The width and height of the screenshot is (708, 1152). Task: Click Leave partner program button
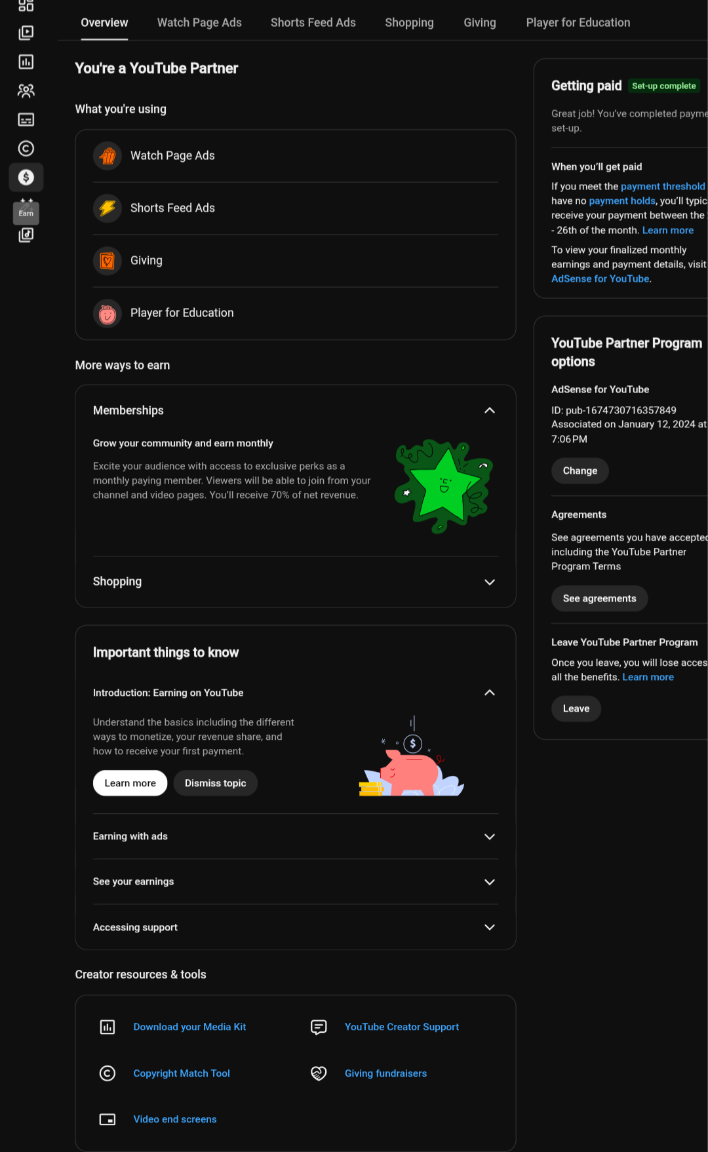tap(576, 708)
